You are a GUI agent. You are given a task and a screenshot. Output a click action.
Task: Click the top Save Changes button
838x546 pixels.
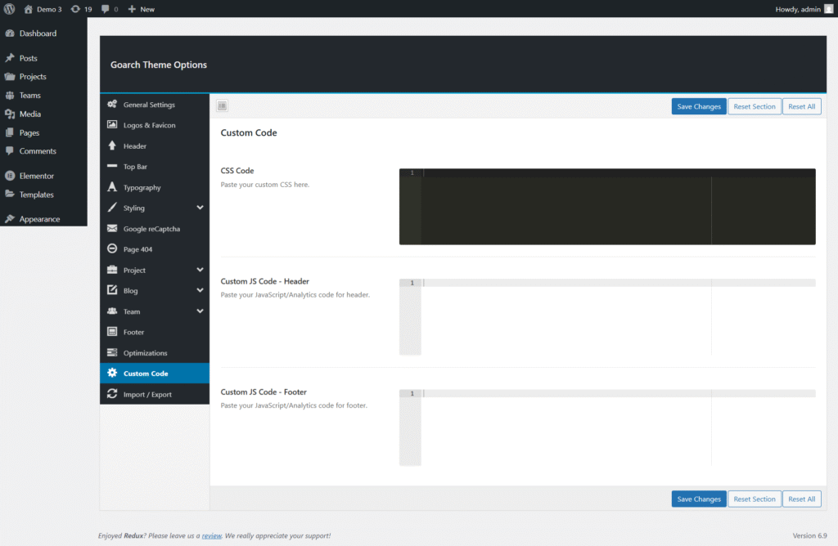point(699,106)
